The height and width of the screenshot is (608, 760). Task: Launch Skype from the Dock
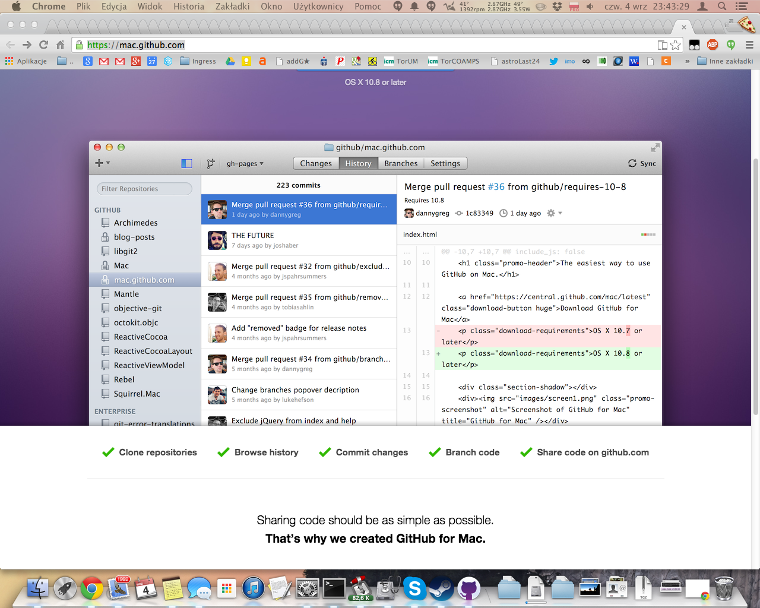click(x=415, y=588)
